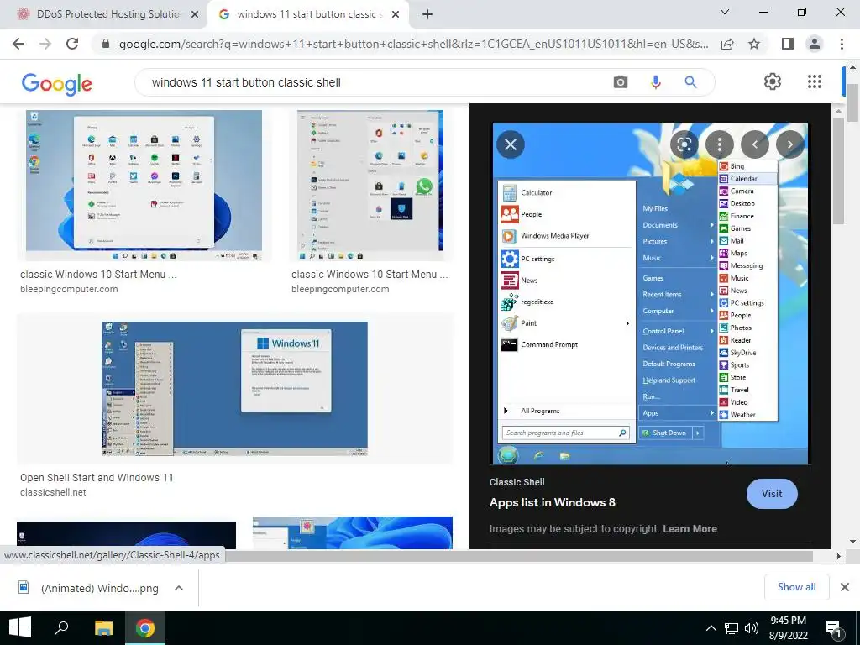
Task: Focus the Chrome address bar URL
Action: pos(413,44)
